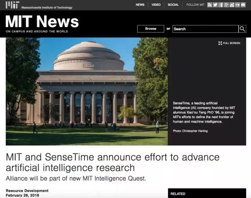Click the MIT logo at top left
This screenshot has width=251, height=198.
click(x=12, y=5)
